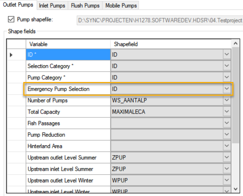This screenshot has height=196, width=243.
Task: Click the Outlet Pumps tab
Action: [x=18, y=5]
